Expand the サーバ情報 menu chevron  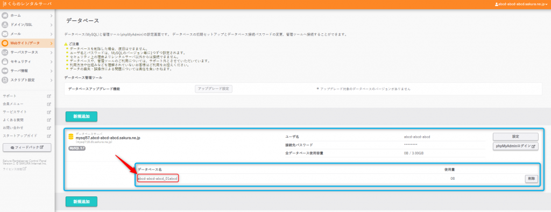(x=51, y=70)
